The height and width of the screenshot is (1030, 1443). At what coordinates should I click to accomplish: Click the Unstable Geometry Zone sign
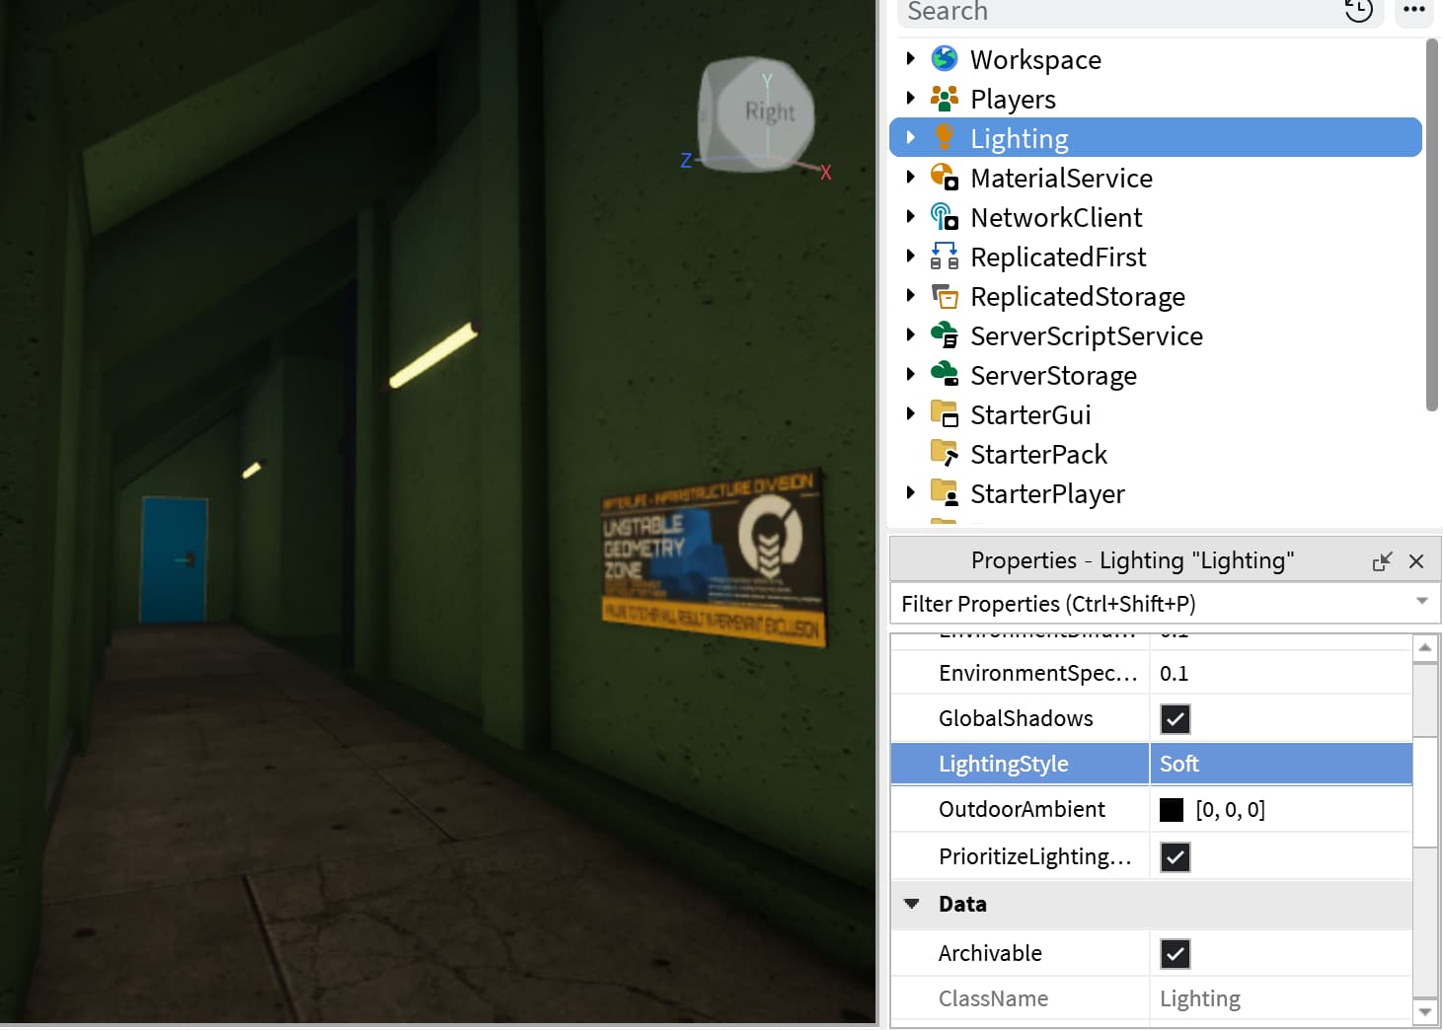click(714, 557)
